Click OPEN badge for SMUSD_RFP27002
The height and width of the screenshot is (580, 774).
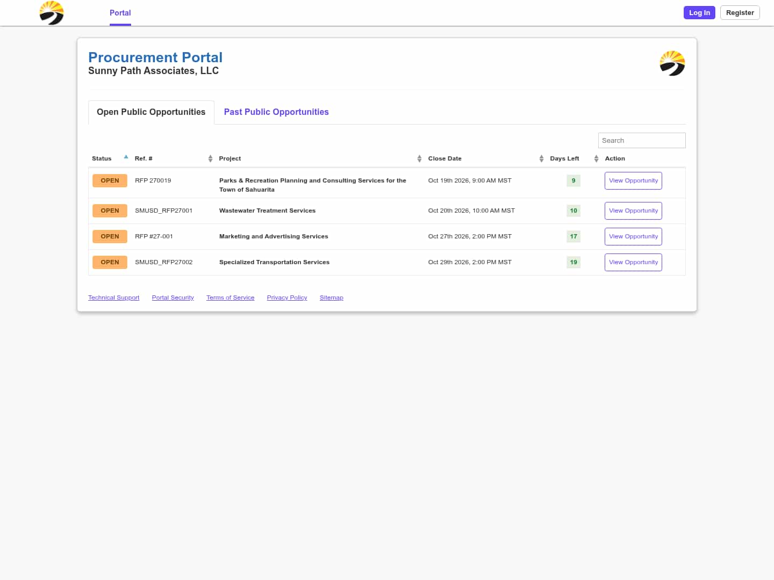tap(110, 262)
